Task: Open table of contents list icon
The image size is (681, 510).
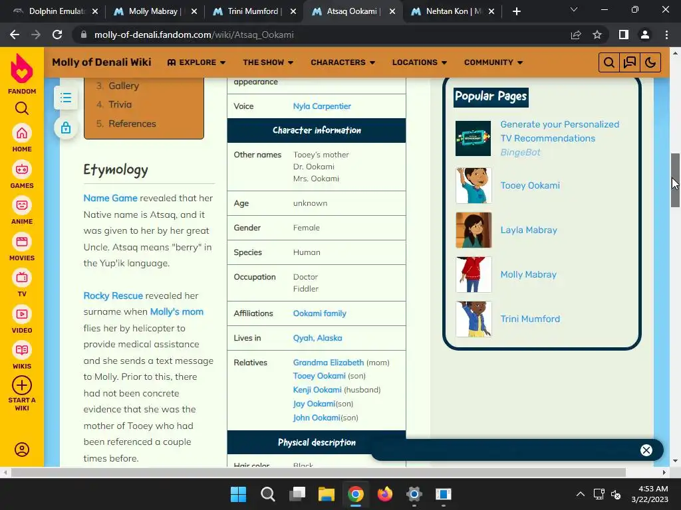Action: (66, 98)
